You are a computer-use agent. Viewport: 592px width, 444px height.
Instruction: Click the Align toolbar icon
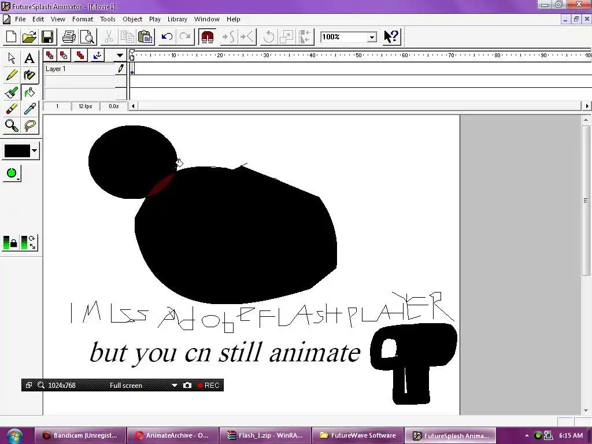[305, 36]
